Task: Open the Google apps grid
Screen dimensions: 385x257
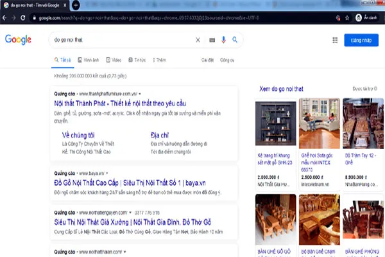Action: (x=335, y=40)
